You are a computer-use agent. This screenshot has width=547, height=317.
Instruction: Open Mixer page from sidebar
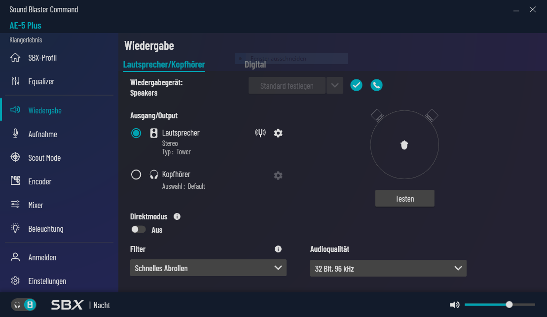[x=36, y=205]
